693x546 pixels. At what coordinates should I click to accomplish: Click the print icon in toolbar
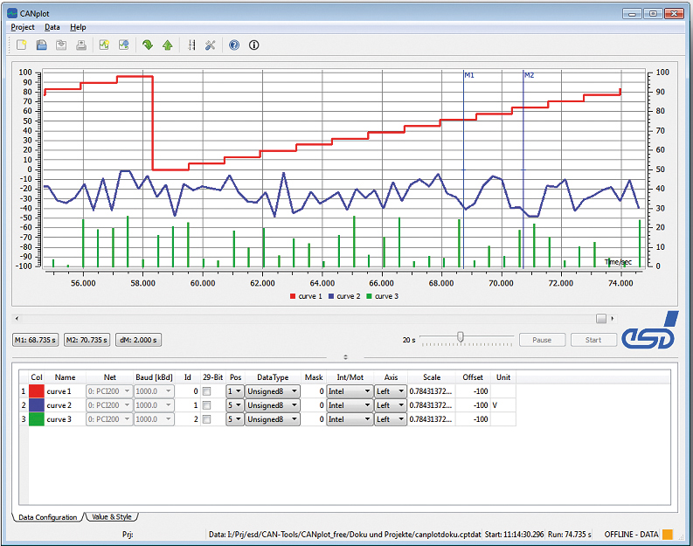[x=81, y=45]
